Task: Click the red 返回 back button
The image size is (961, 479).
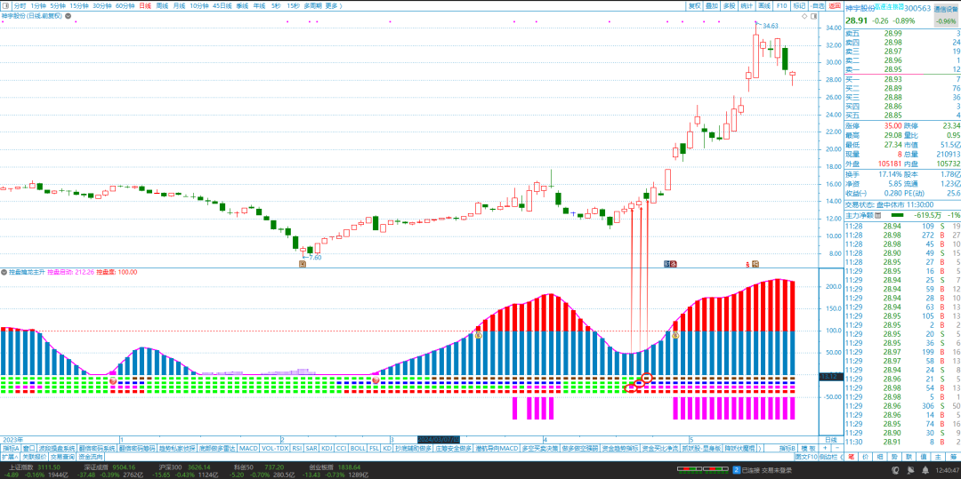Action: click(x=834, y=5)
